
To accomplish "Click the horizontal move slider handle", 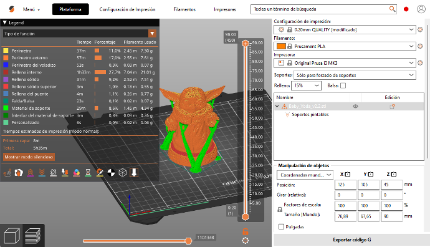I will pos(188,241).
